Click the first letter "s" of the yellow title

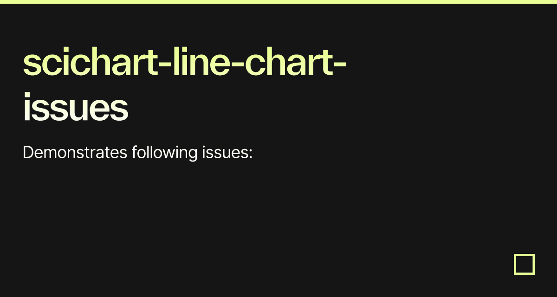[32, 66]
